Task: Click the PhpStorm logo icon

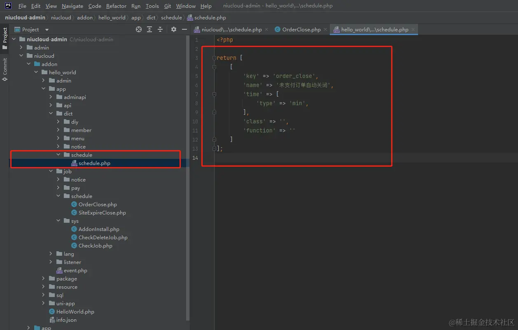Action: pyautogui.click(x=8, y=6)
